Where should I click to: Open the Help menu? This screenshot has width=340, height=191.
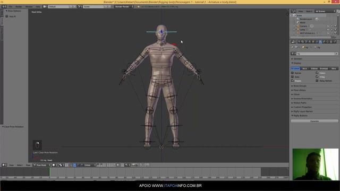click(38, 7)
